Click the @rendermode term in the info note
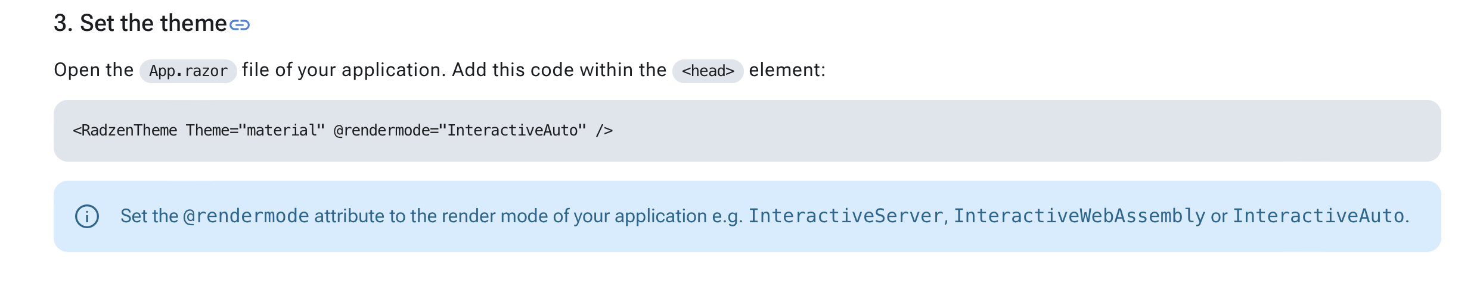The height and width of the screenshot is (290, 1483). tap(246, 216)
